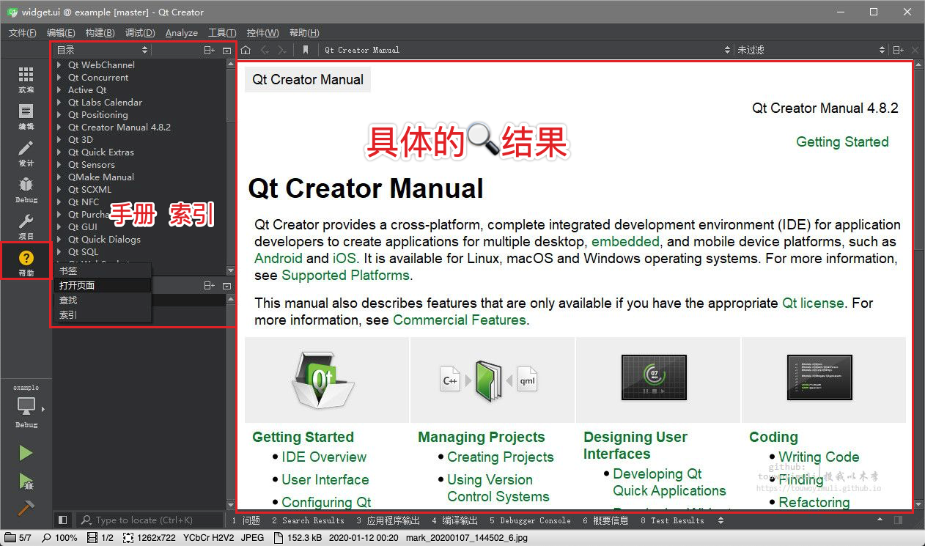The image size is (925, 546).
Task: Select Qt 3D in the contents tree
Action: [81, 140]
